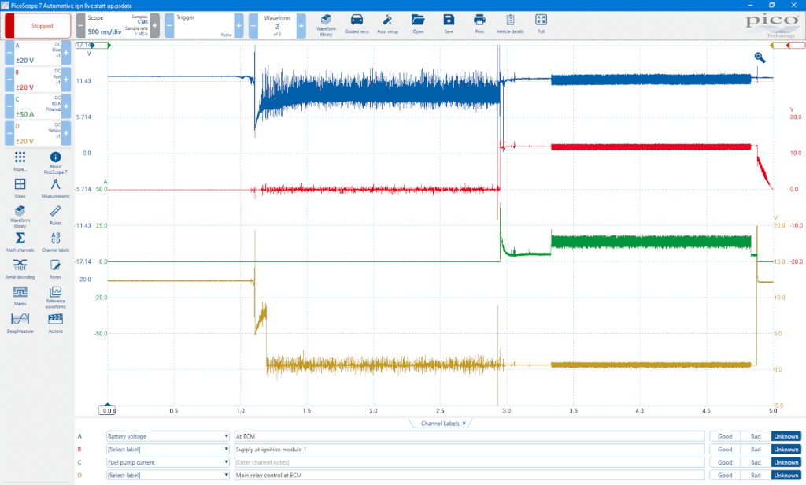Image resolution: width=806 pixels, height=485 pixels.
Task: Open Fuel pump current label dropdown
Action: coord(168,462)
